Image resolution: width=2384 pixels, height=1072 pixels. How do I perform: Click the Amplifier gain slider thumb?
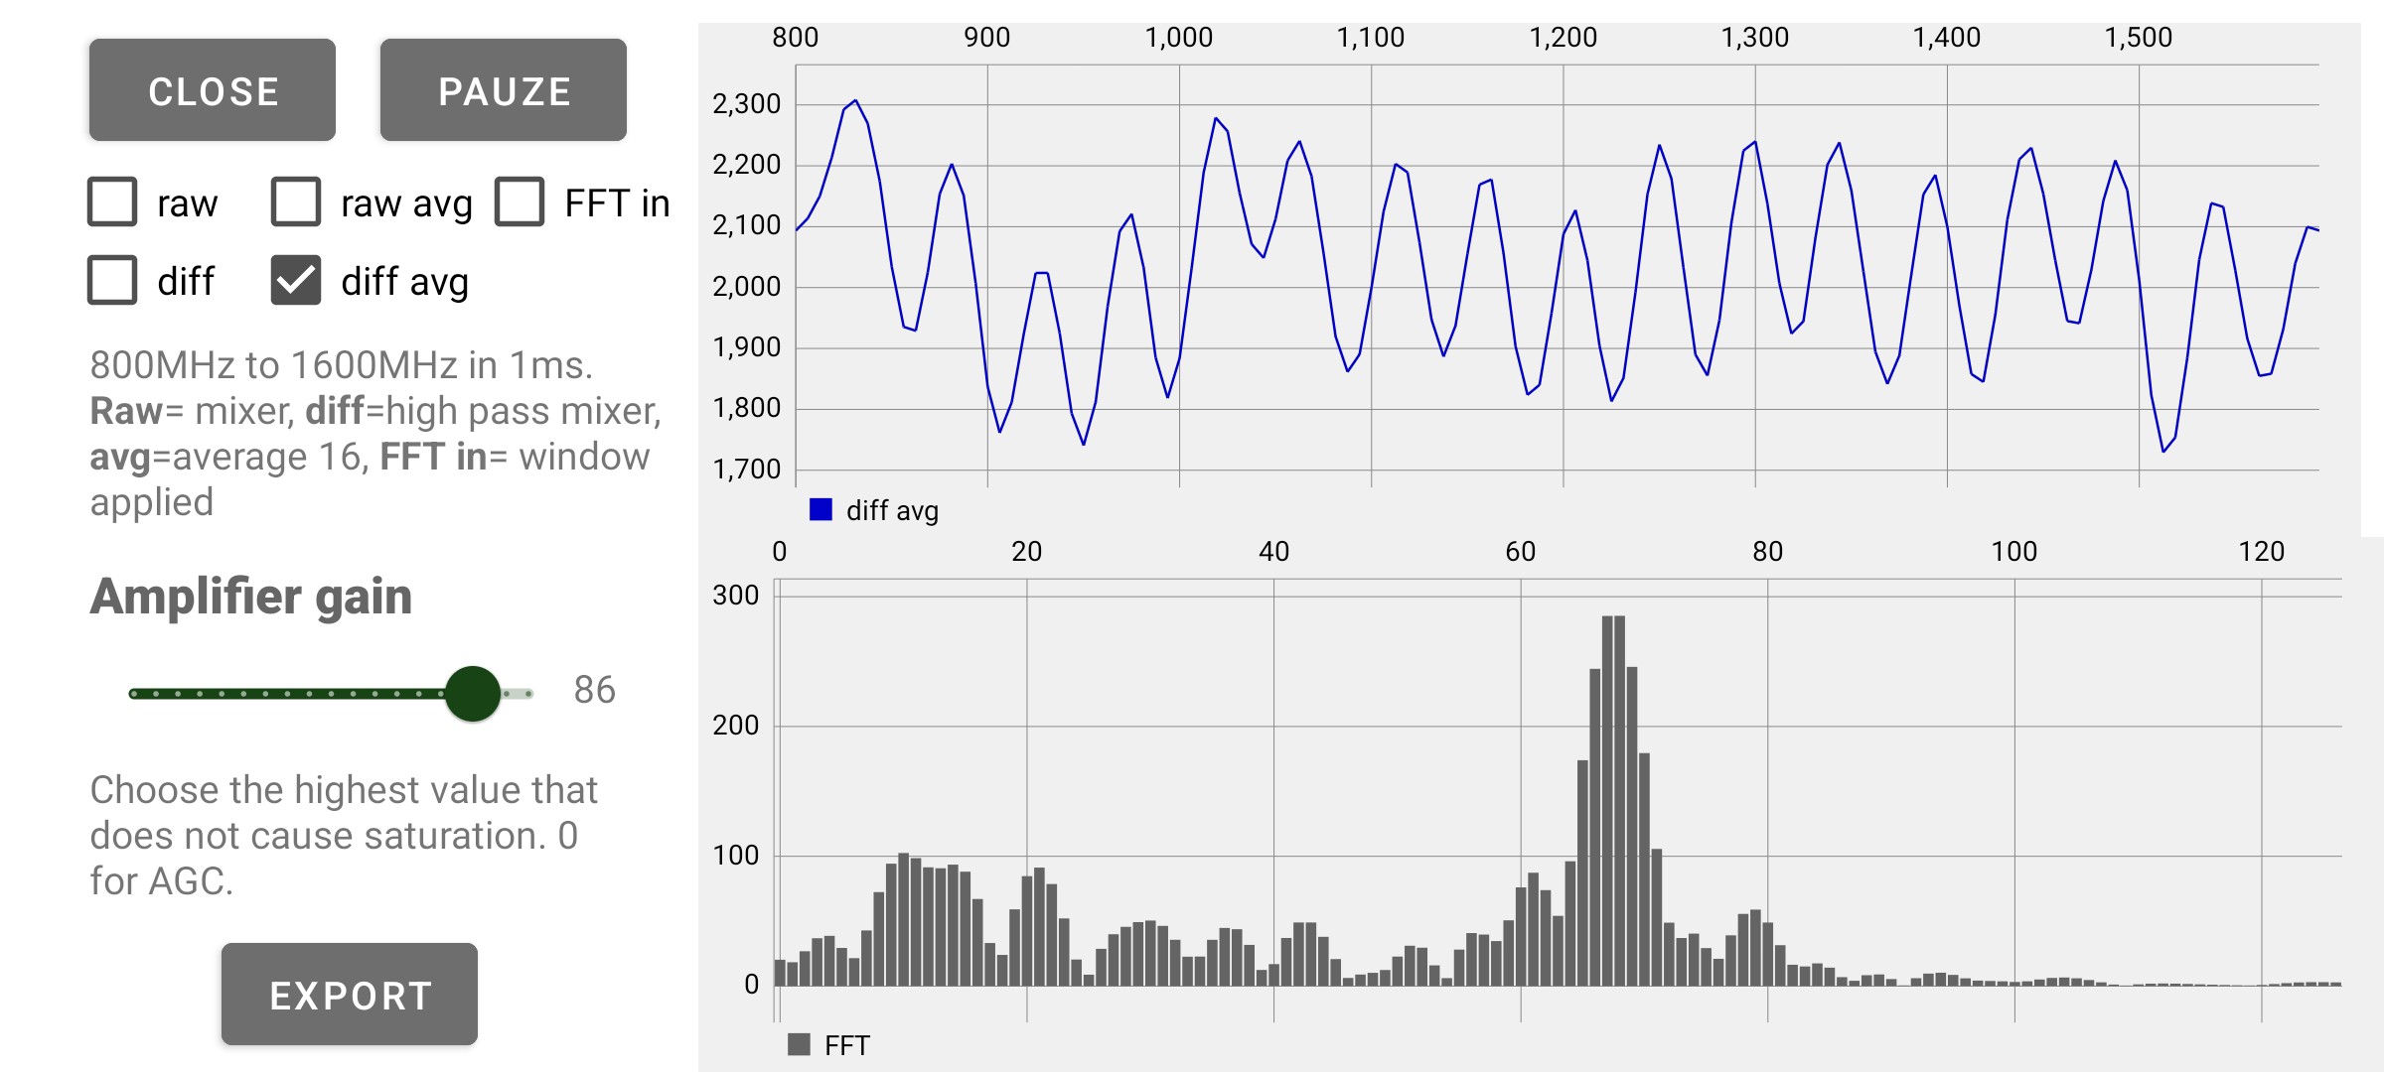tap(473, 694)
